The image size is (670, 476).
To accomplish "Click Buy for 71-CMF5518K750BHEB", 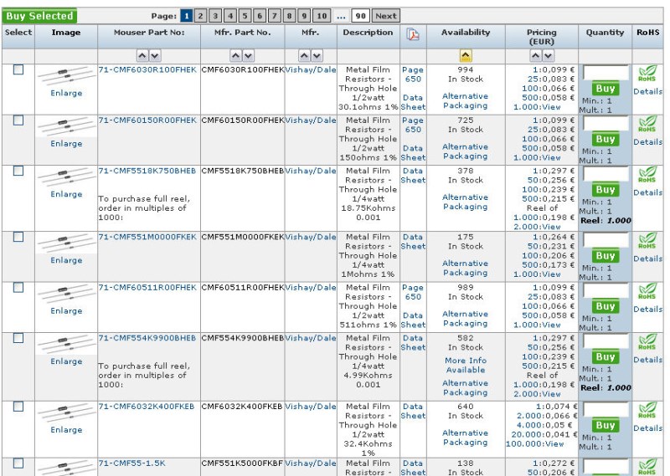I will tap(605, 190).
